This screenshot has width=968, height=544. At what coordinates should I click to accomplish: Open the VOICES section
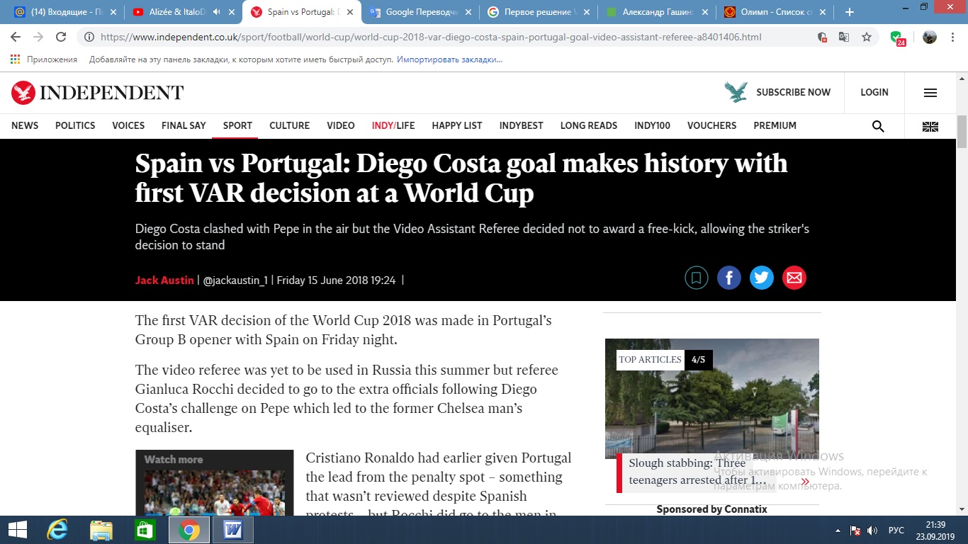pyautogui.click(x=128, y=125)
